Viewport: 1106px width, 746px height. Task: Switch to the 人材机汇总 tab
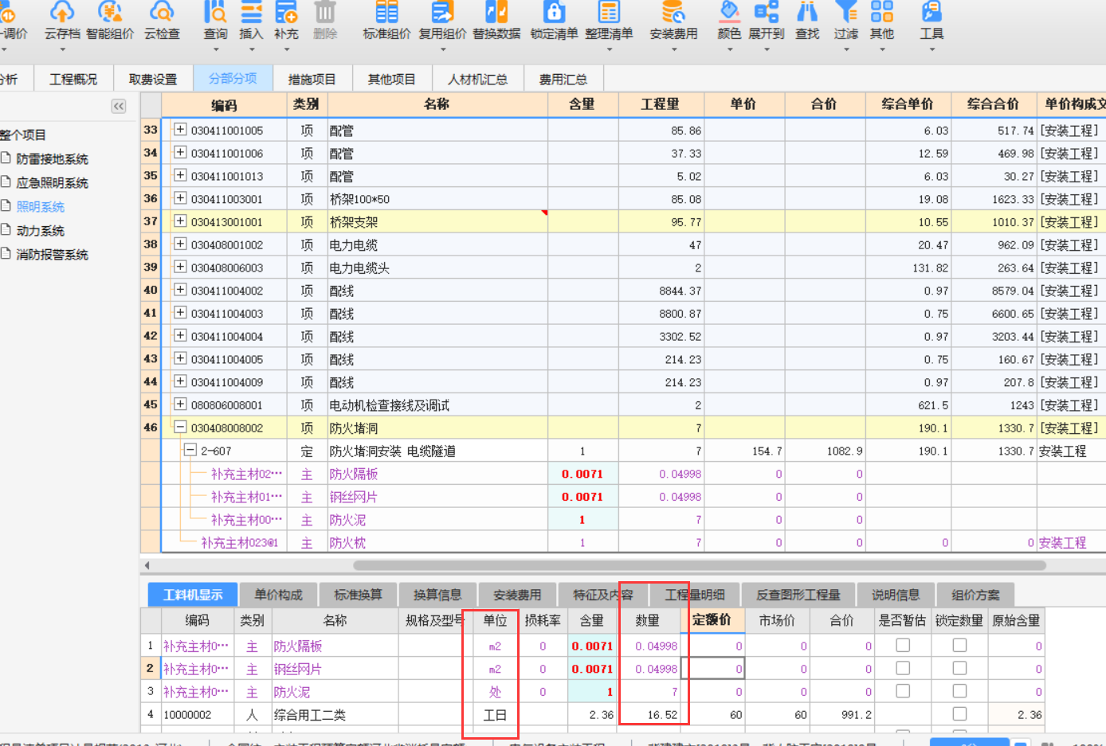click(x=477, y=80)
